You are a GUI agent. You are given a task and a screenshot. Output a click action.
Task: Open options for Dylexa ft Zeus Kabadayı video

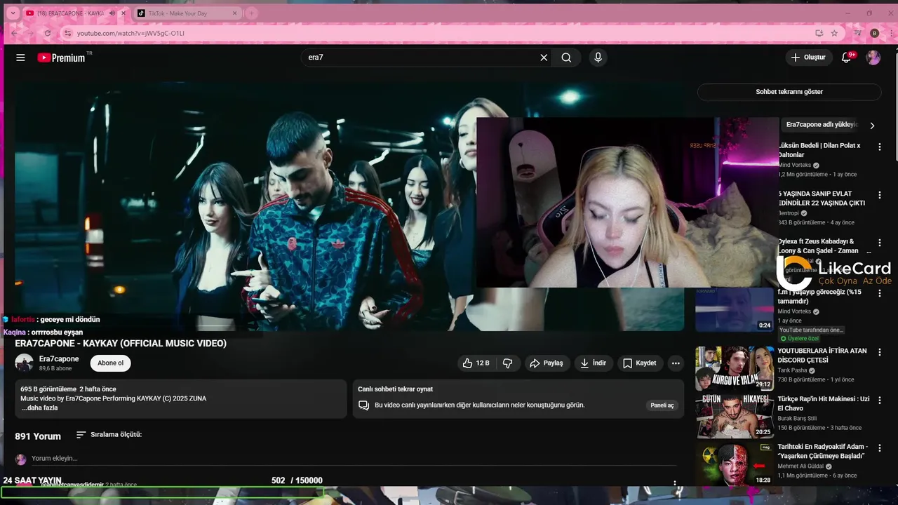[x=880, y=242]
